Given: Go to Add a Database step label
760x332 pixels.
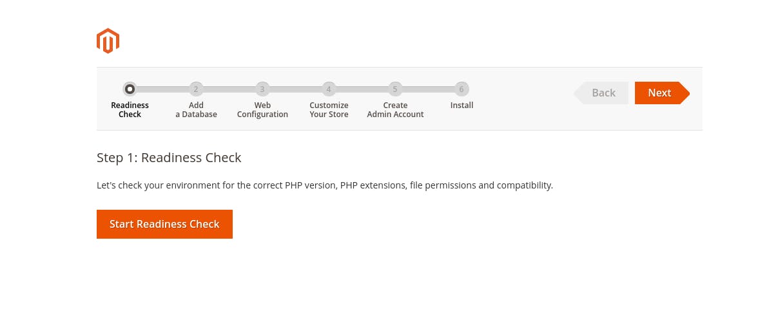Looking at the screenshot, I should tap(196, 110).
